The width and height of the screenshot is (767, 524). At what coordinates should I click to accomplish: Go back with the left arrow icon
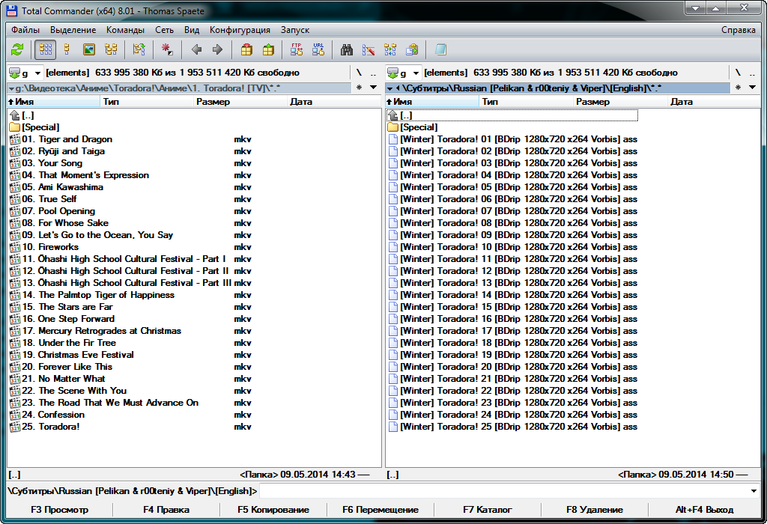(x=196, y=49)
